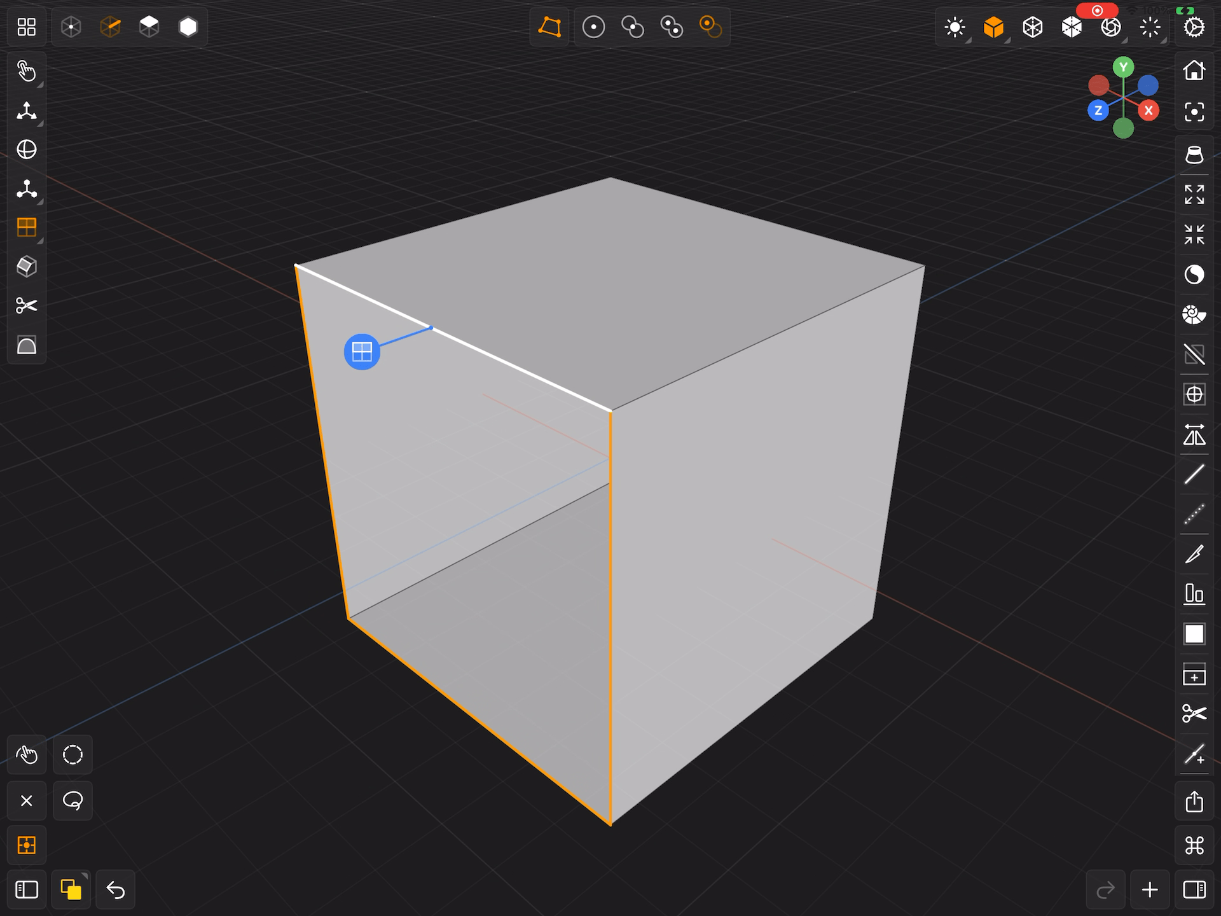Select face selection mode cube icon
Screen dimensions: 1221x916
(149, 27)
